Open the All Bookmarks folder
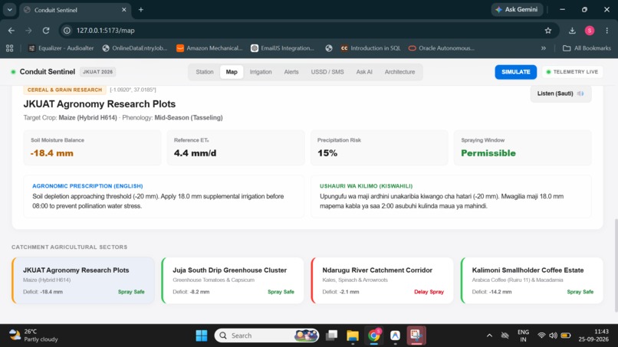The height and width of the screenshot is (347, 618). point(587,48)
